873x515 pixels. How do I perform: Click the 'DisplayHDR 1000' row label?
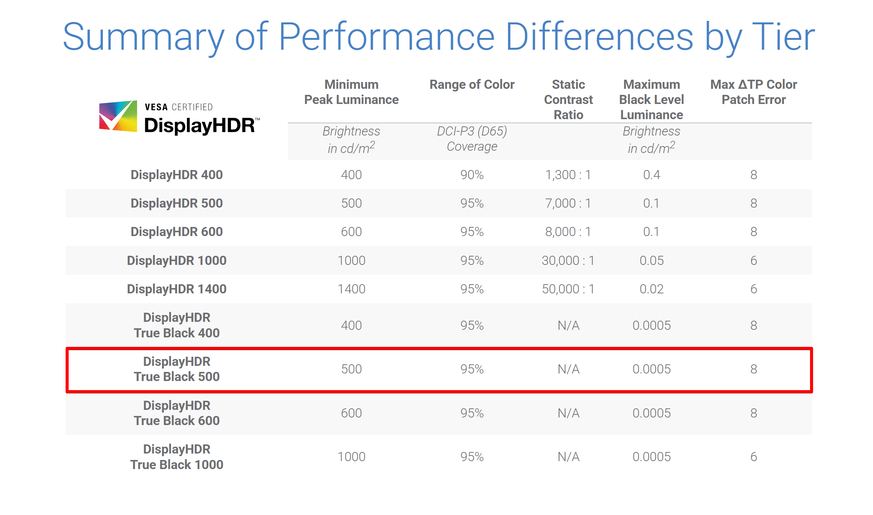(x=177, y=261)
